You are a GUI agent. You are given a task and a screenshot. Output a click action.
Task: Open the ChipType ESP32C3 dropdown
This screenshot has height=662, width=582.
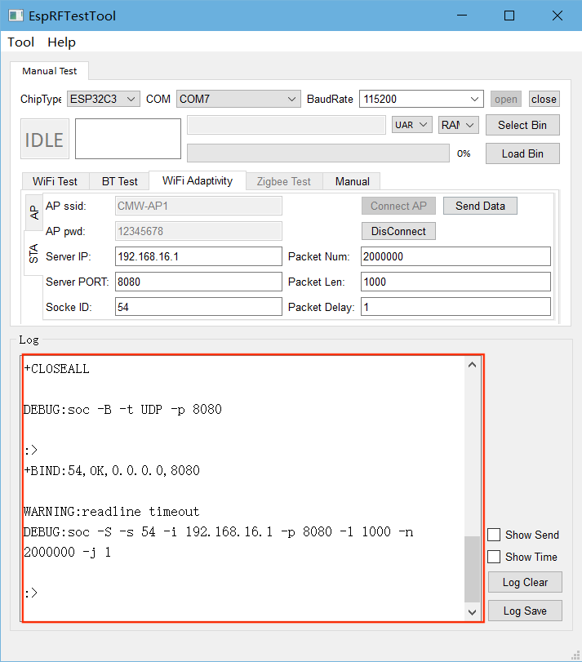pyautogui.click(x=103, y=99)
